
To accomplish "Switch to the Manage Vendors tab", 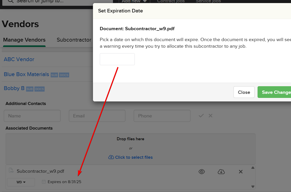I will pyautogui.click(x=24, y=40).
